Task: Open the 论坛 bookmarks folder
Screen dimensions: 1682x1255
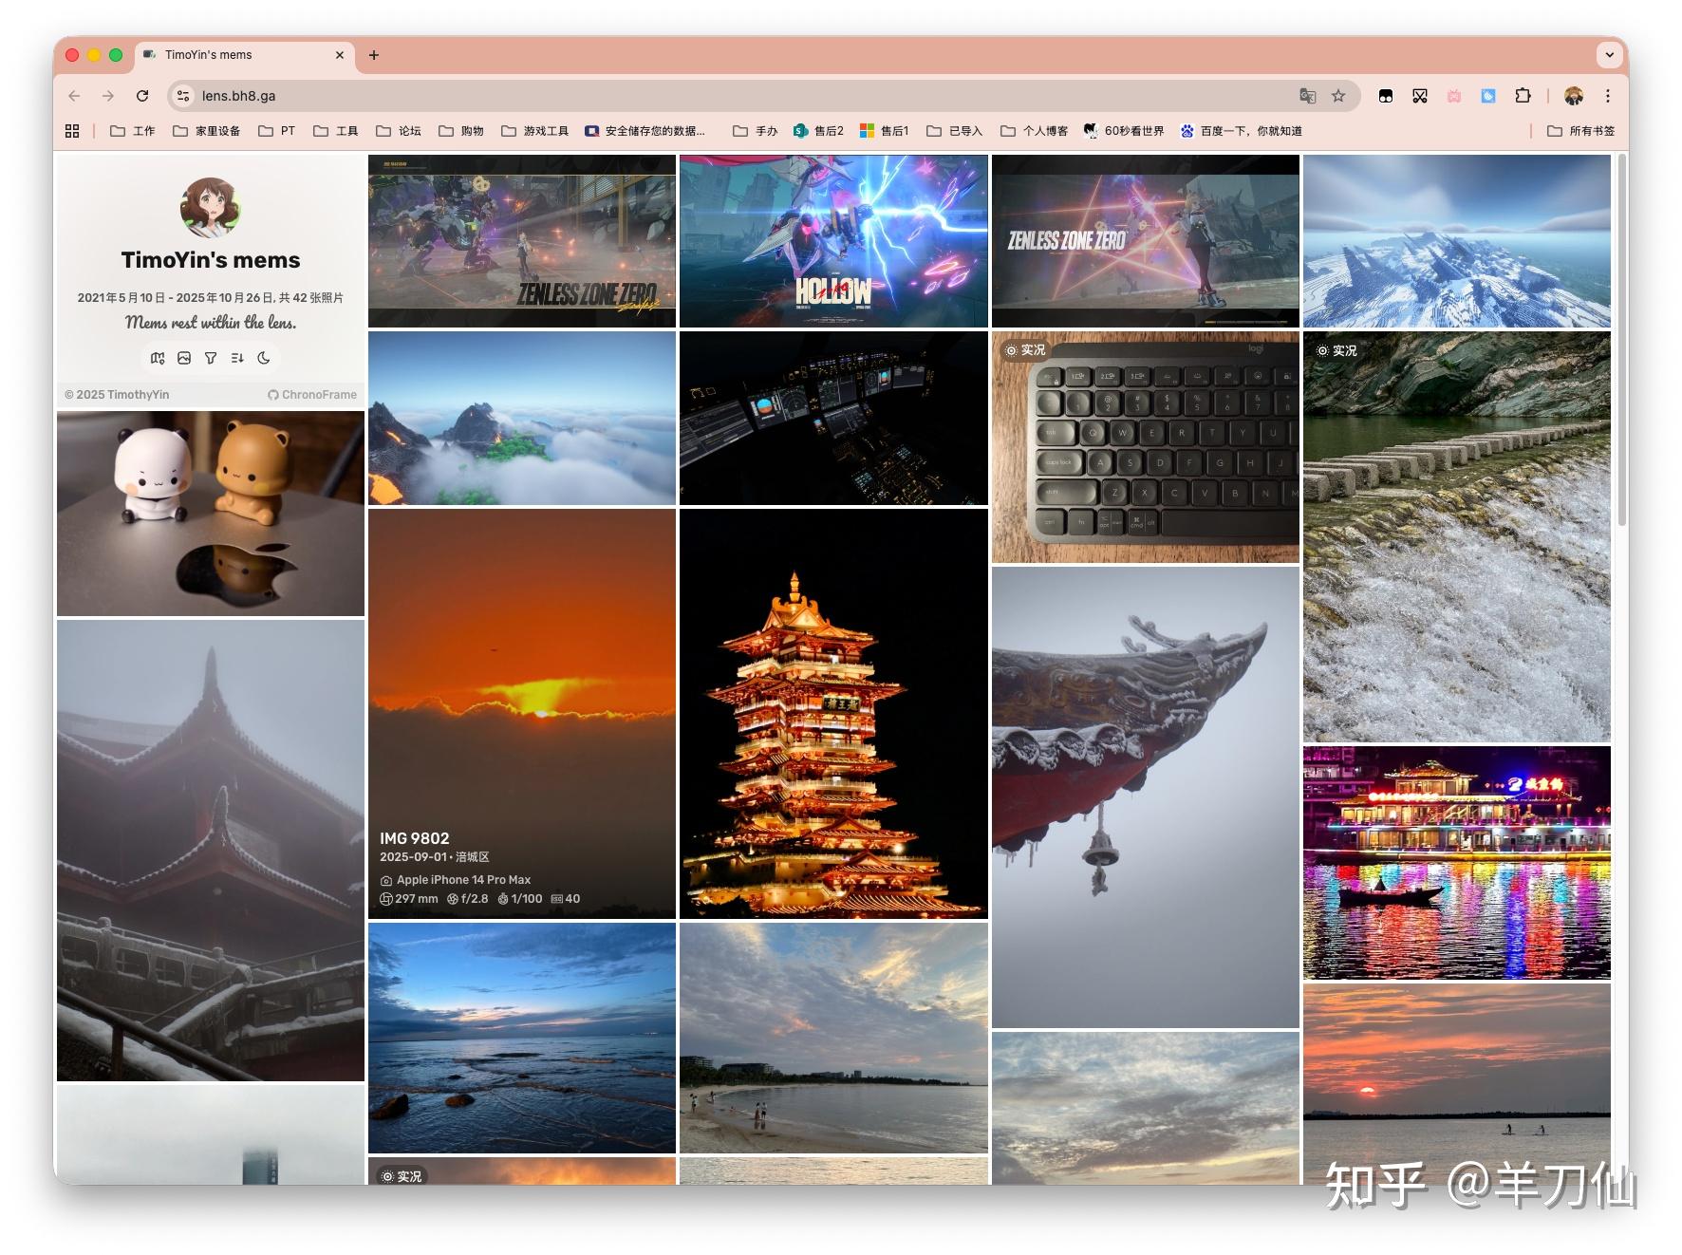Action: pyautogui.click(x=398, y=131)
